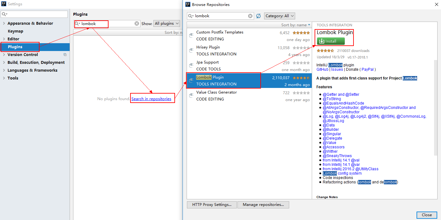Click Search in repositories link
441x220 pixels.
point(151,99)
